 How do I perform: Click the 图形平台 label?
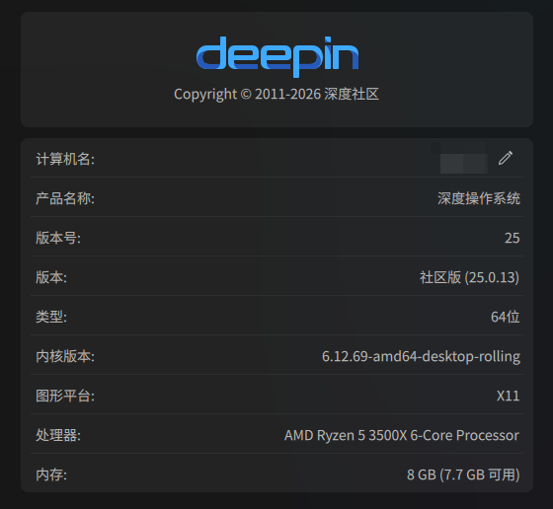click(x=65, y=396)
